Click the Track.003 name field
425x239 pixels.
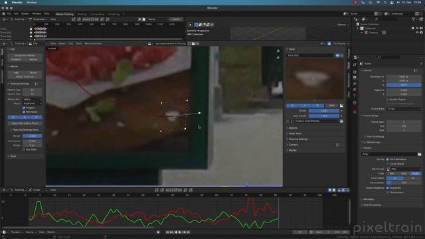tap(310, 55)
